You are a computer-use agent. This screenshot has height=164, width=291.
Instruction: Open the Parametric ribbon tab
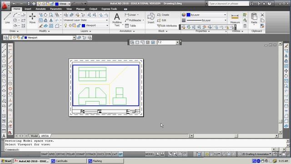click(x=56, y=9)
